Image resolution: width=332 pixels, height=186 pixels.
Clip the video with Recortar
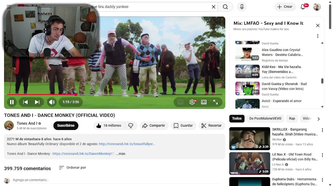point(211,126)
